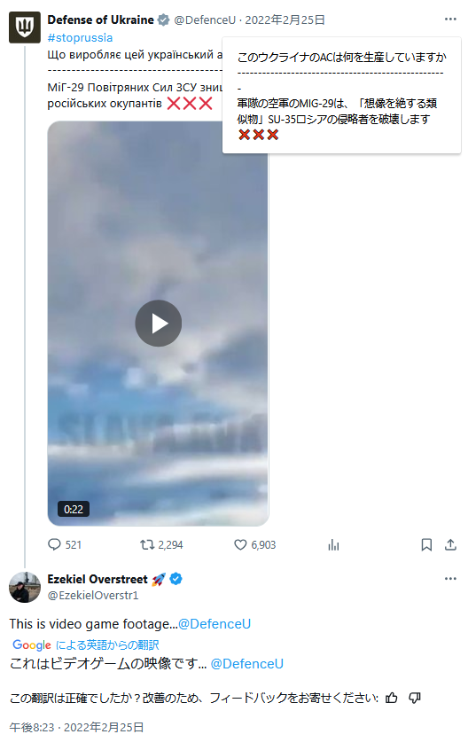Open Defense of Ukraine profile avatar

[x=25, y=27]
